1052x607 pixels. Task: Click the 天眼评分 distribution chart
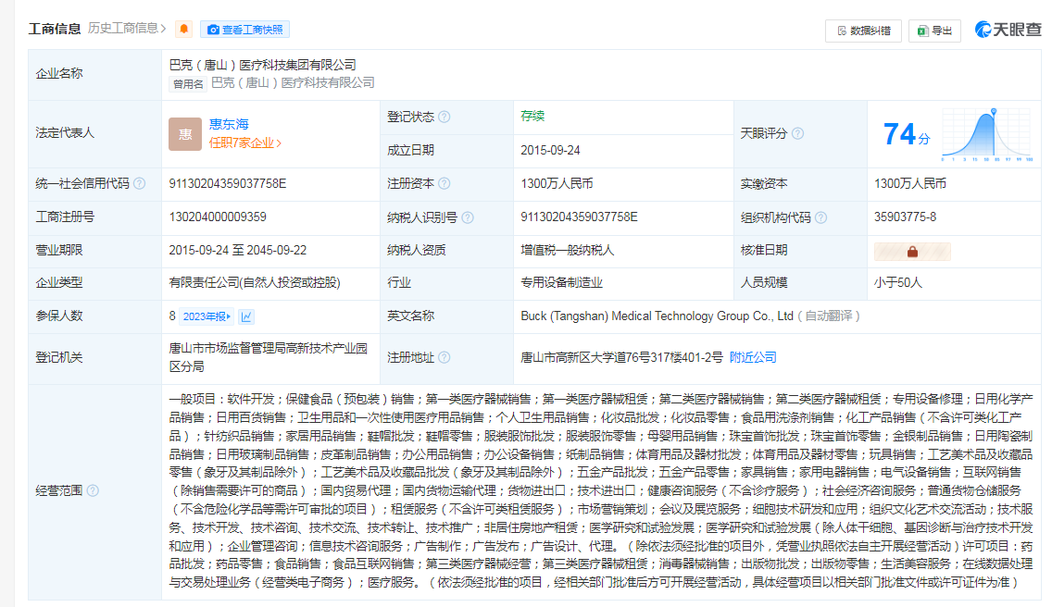tap(987, 134)
